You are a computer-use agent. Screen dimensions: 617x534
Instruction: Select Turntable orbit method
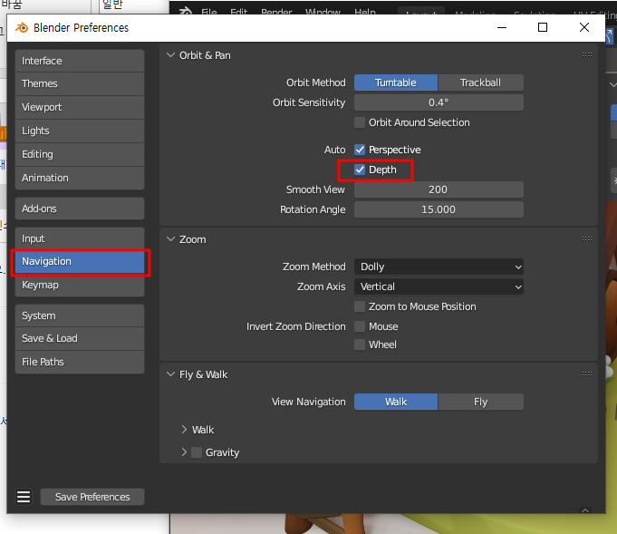(396, 83)
